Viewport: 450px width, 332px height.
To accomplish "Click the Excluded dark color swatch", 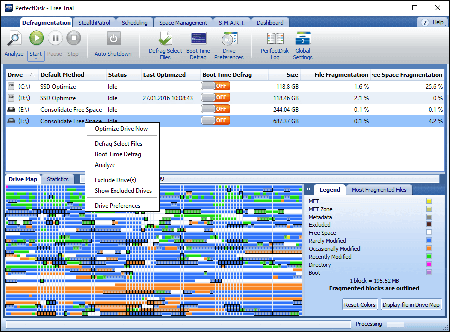I will pos(429,224).
